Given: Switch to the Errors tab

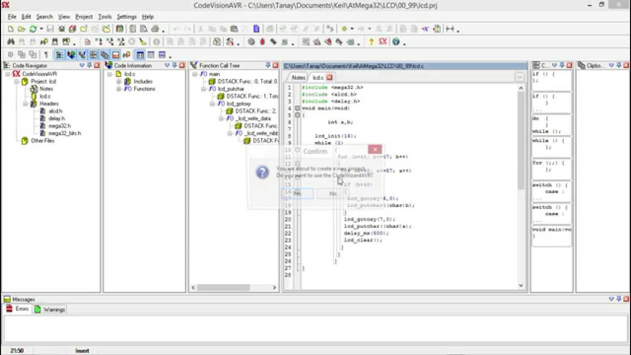Looking at the screenshot, I should (18, 309).
